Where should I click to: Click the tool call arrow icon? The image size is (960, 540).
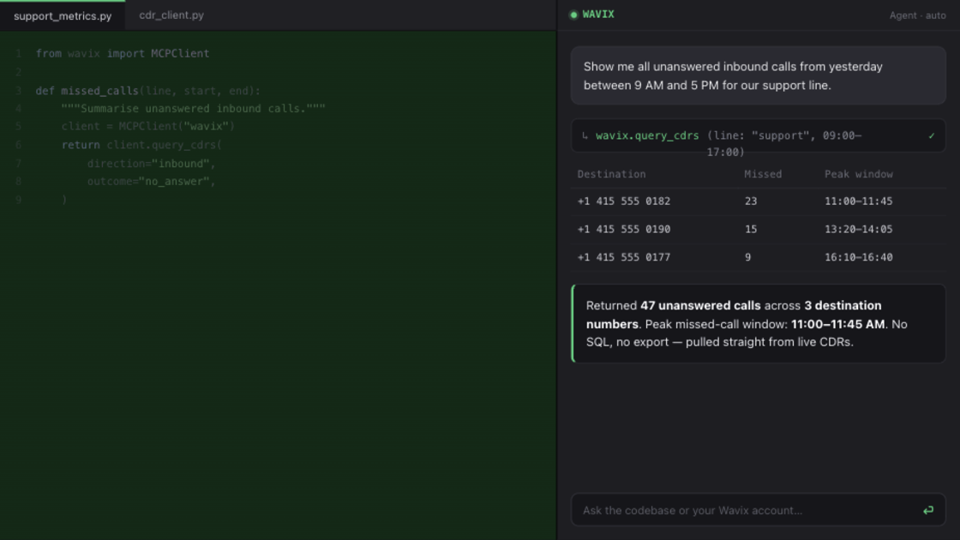pyautogui.click(x=585, y=136)
